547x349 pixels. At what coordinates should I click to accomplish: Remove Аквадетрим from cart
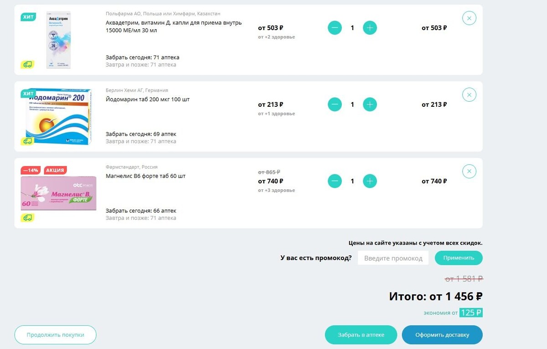tap(469, 18)
